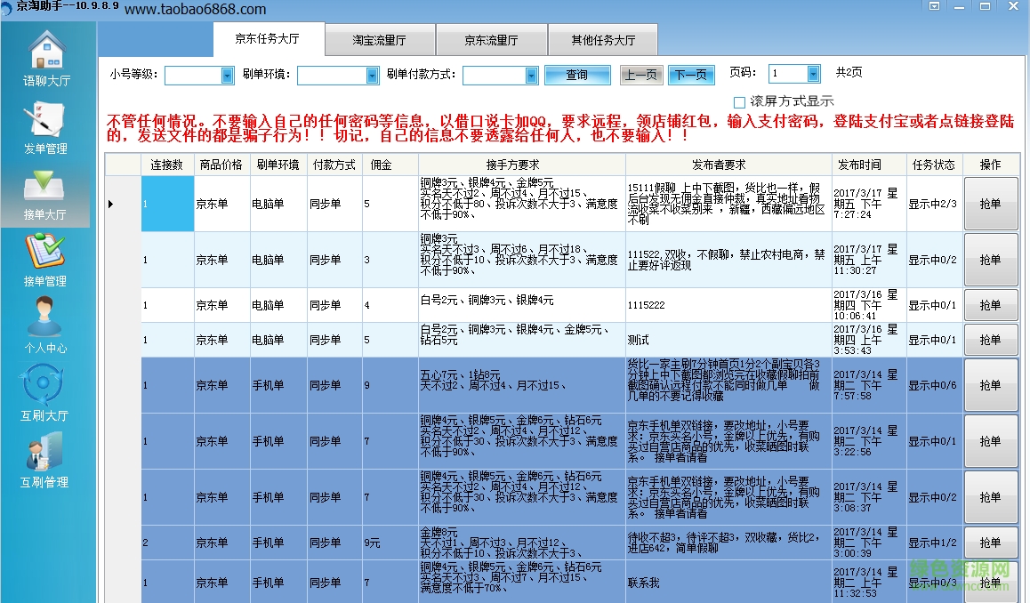Open the 页码 page number dropdown
This screenshot has height=603, width=1030.
pos(813,74)
